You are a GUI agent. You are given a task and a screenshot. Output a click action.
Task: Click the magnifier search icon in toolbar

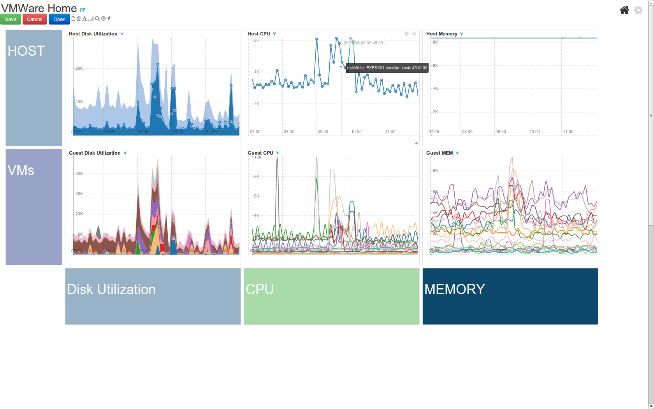pyautogui.click(x=97, y=19)
